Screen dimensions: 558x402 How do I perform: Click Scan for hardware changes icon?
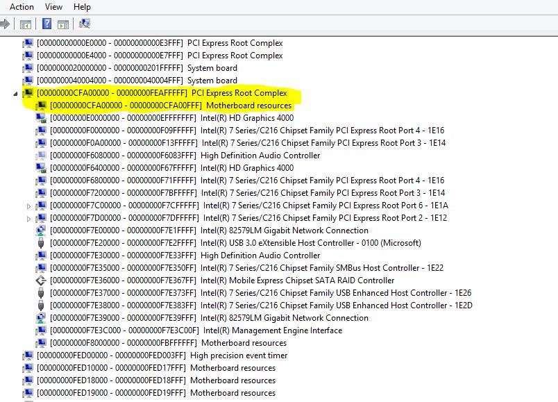(x=85, y=24)
